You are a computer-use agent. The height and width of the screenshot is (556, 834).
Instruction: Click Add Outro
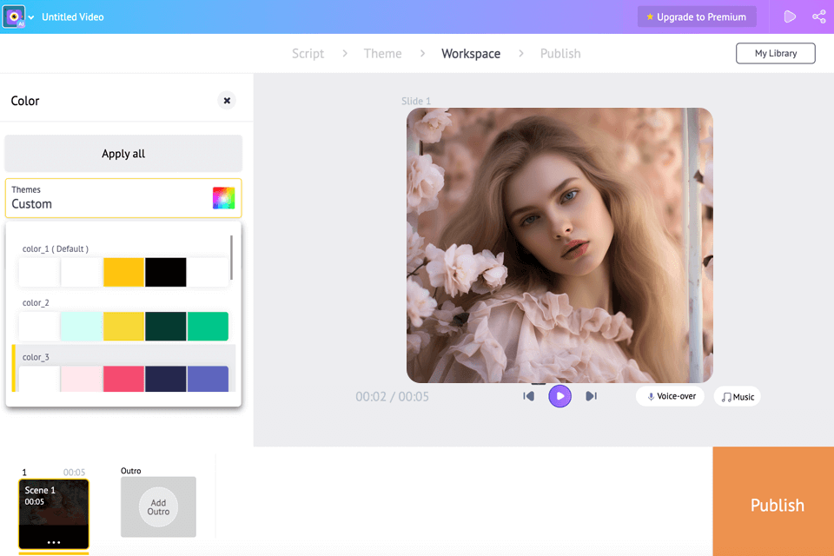coord(158,507)
